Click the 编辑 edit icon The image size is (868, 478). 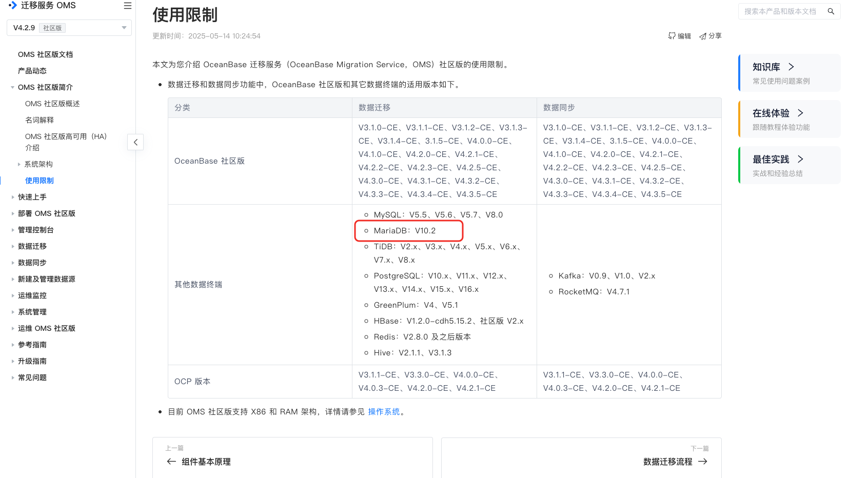[x=672, y=36]
